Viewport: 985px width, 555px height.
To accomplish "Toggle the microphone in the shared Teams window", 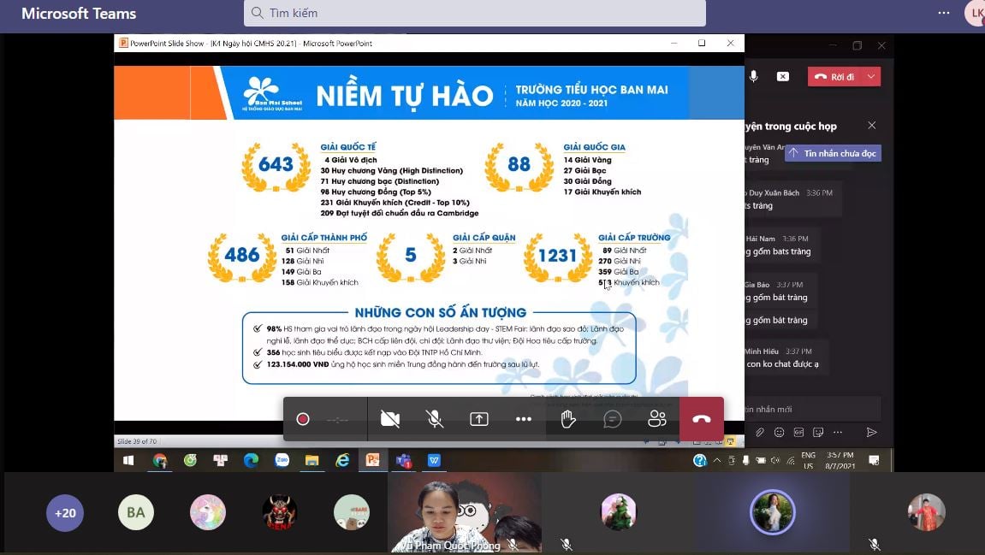I will tap(754, 76).
